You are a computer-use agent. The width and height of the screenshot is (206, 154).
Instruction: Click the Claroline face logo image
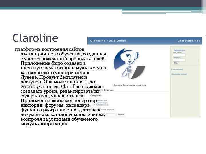pyautogui.click(x=130, y=64)
